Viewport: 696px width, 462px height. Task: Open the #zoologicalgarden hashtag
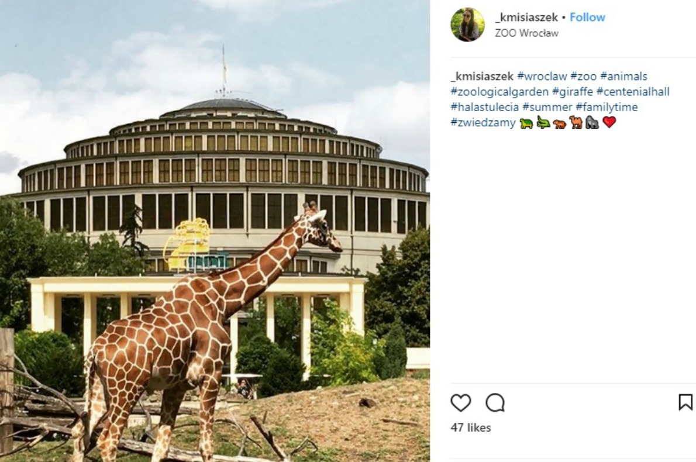499,92
